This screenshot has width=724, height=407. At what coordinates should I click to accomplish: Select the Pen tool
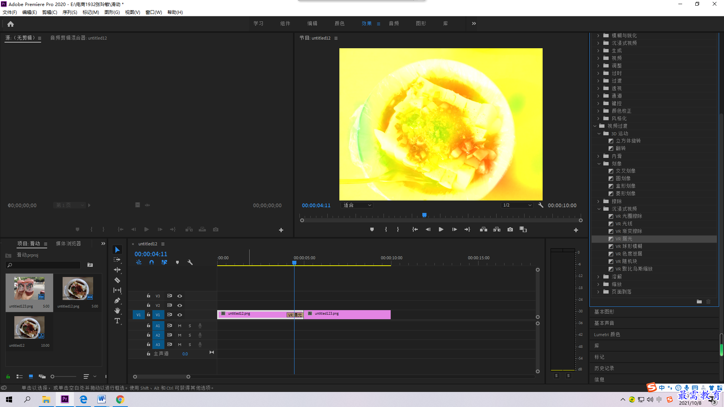click(117, 300)
